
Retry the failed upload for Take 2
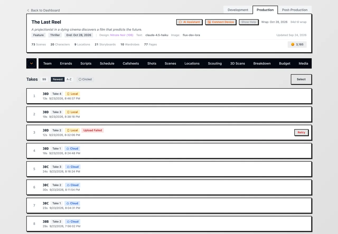(301, 132)
